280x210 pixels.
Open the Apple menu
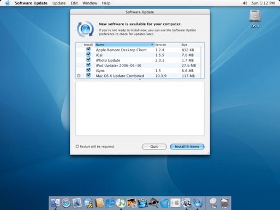(x=8, y=3)
